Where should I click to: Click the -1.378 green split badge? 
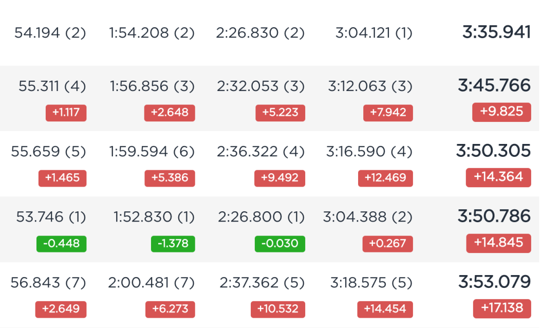coord(173,244)
